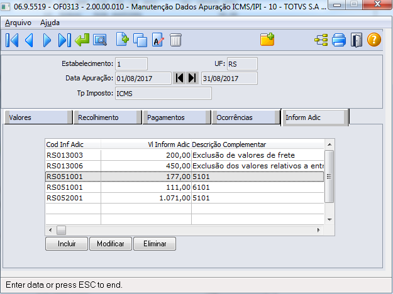
Task: Select the RS051001 row with description 5101
Action: (x=185, y=177)
